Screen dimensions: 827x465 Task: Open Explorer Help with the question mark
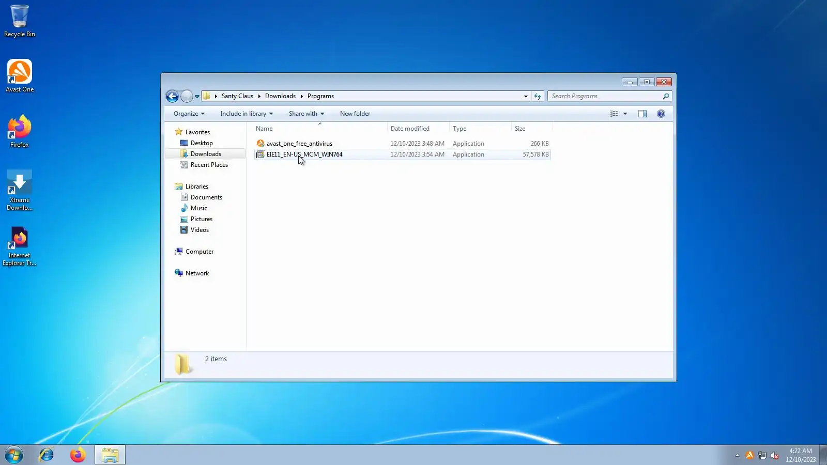[661, 114]
